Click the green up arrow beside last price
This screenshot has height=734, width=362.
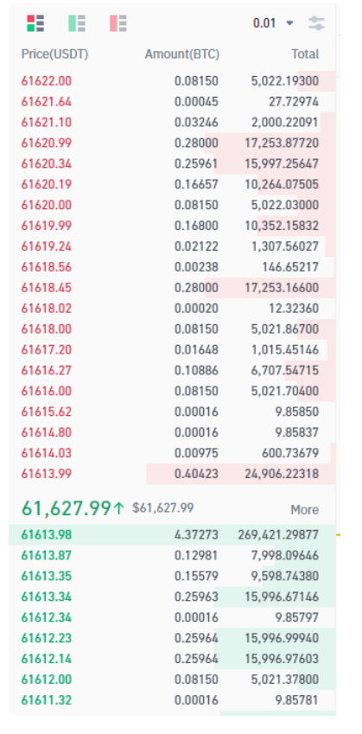tap(119, 508)
